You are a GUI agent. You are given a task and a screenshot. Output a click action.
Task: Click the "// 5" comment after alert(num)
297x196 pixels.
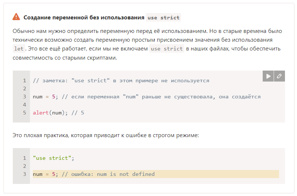[x=78, y=113]
